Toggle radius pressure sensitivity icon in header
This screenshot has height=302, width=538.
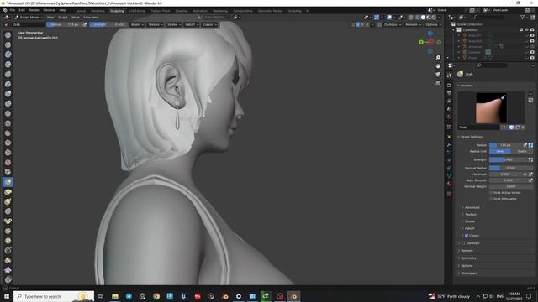[x=85, y=24]
